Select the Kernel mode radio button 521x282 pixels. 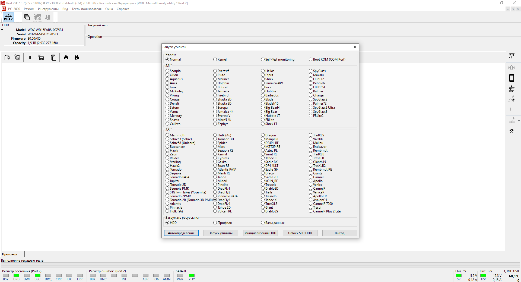pos(220,59)
